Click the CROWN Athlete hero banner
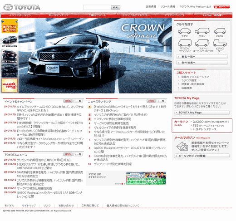This screenshot has width=236, height=221. (95, 56)
